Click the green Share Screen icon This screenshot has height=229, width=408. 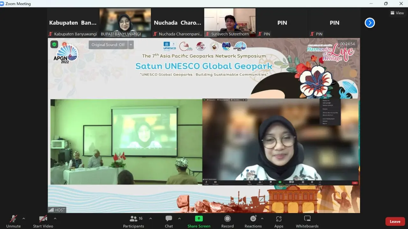click(x=199, y=219)
